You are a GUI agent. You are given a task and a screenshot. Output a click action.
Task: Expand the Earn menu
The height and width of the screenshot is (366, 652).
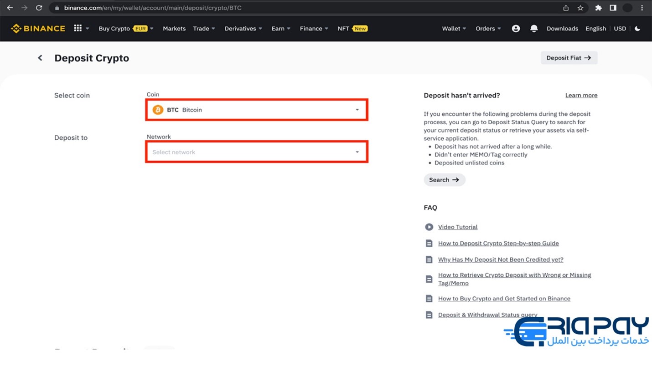[281, 28]
